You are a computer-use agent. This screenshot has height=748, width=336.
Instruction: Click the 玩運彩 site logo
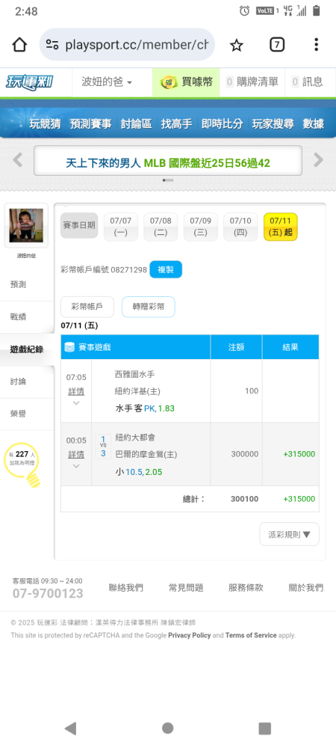pos(30,82)
